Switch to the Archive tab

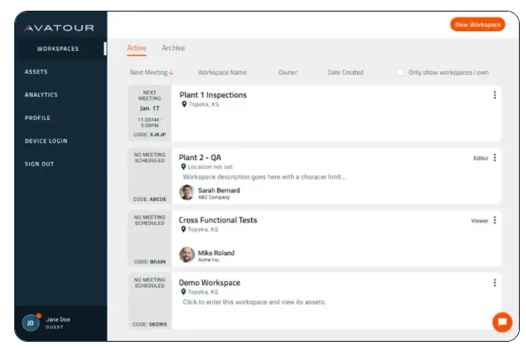coord(173,48)
